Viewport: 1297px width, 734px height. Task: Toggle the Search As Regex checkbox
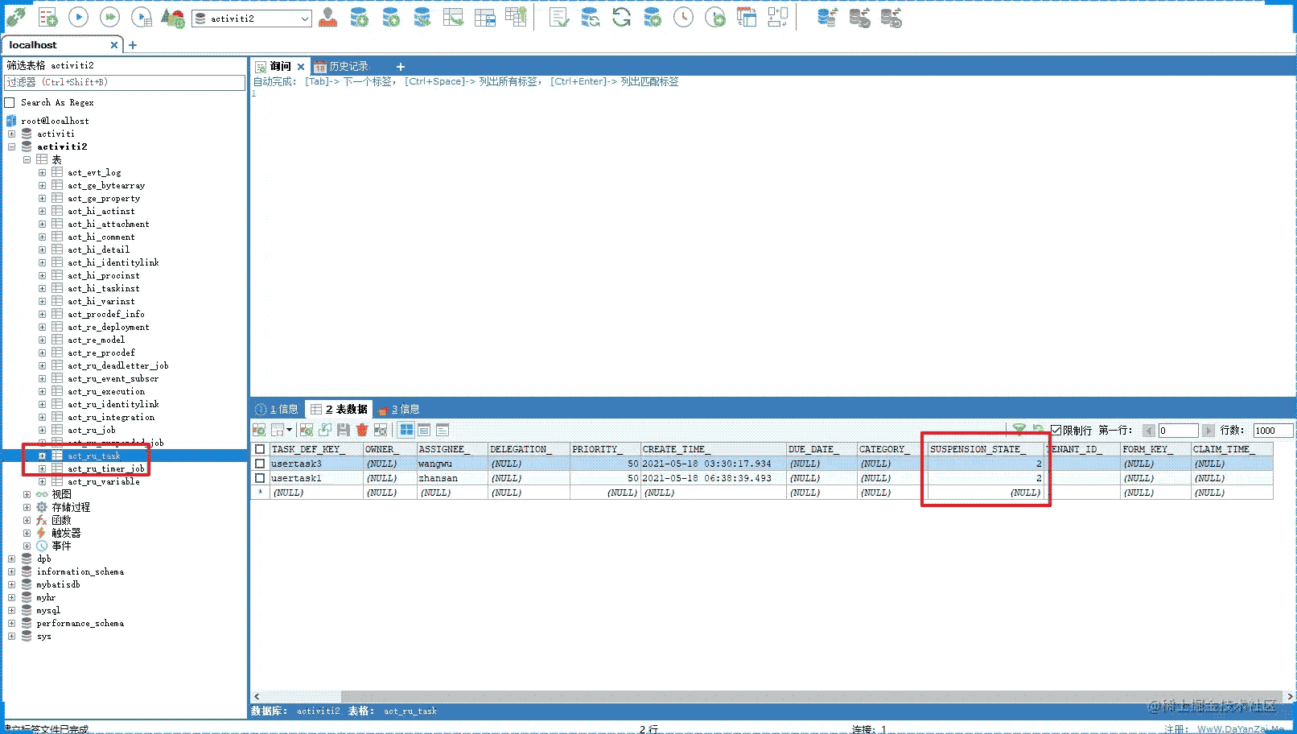(x=10, y=103)
